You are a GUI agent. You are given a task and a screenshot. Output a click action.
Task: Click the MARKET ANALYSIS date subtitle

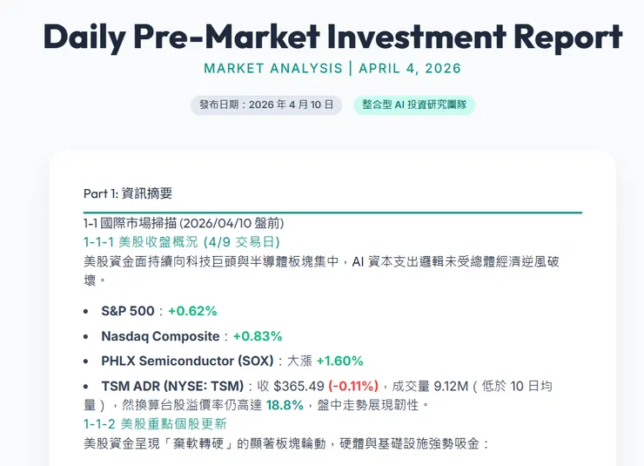[332, 68]
